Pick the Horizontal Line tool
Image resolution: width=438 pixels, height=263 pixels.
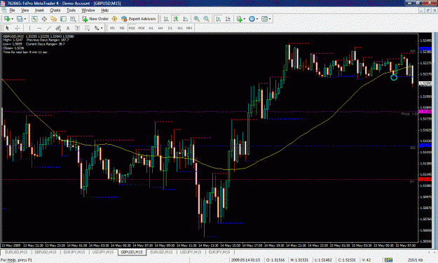39,28
